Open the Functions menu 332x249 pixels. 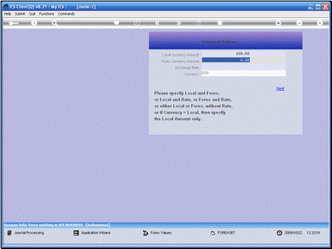coord(47,13)
